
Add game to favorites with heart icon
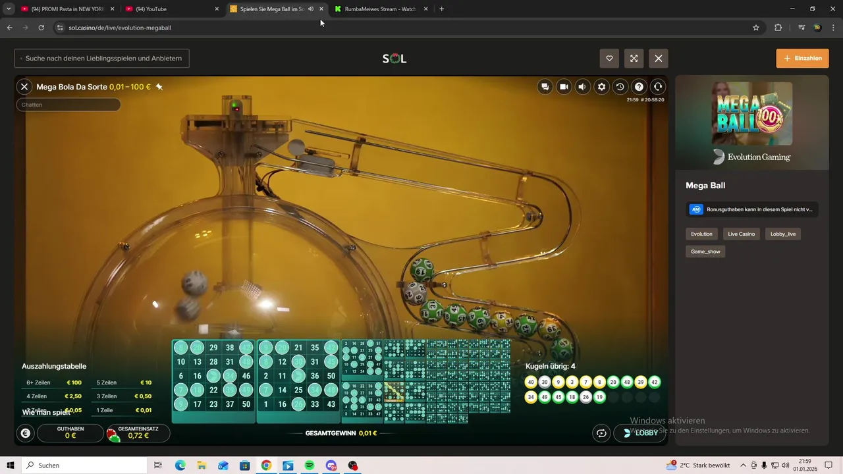[x=609, y=59]
